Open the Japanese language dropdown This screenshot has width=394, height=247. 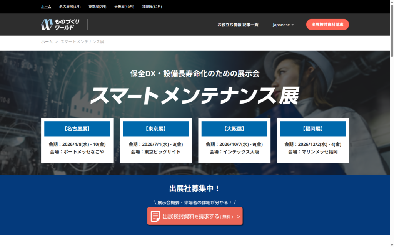coord(283,25)
